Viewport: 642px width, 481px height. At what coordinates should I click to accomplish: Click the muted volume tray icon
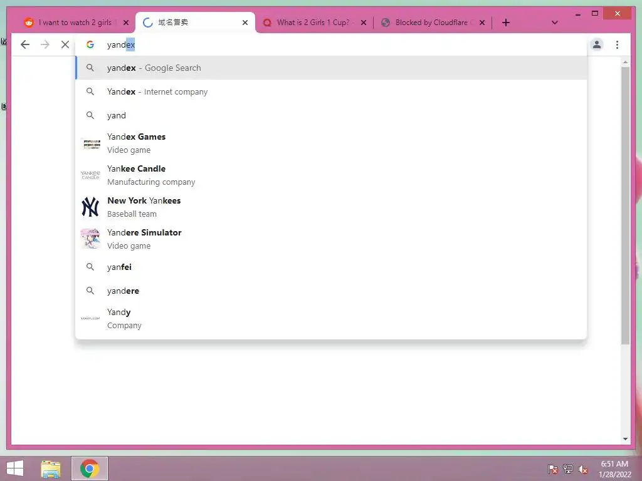tap(582, 470)
